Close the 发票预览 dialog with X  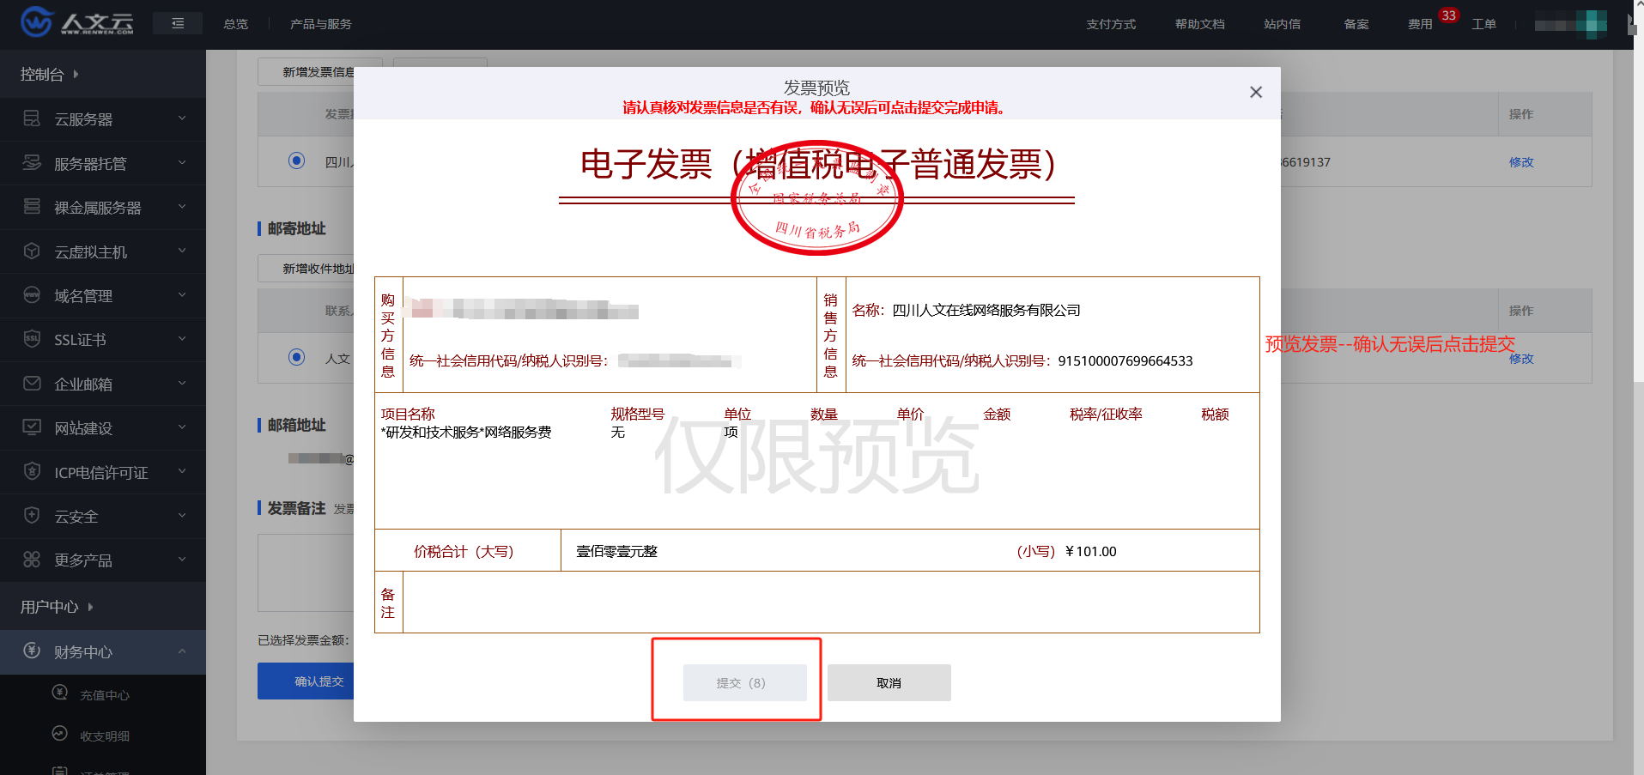(x=1256, y=92)
